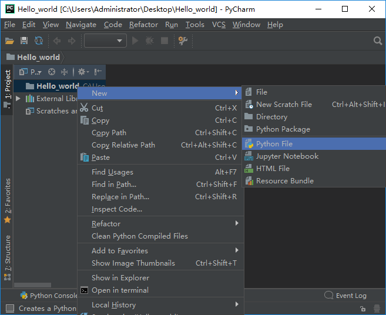386x315 pixels.
Task: Open the Refactor submenu
Action: pos(160,224)
